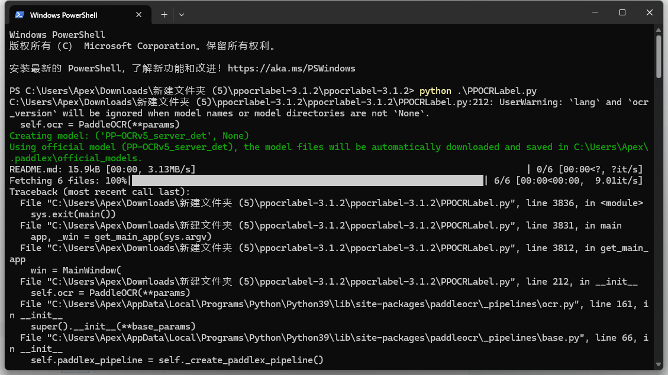The image size is (668, 375).
Task: Click 'super().__init__(**base_params)' line
Action: click(113, 327)
